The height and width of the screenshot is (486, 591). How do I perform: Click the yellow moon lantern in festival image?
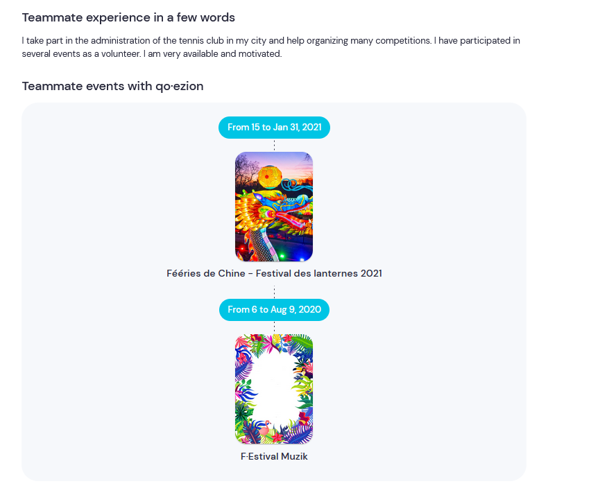point(270,177)
